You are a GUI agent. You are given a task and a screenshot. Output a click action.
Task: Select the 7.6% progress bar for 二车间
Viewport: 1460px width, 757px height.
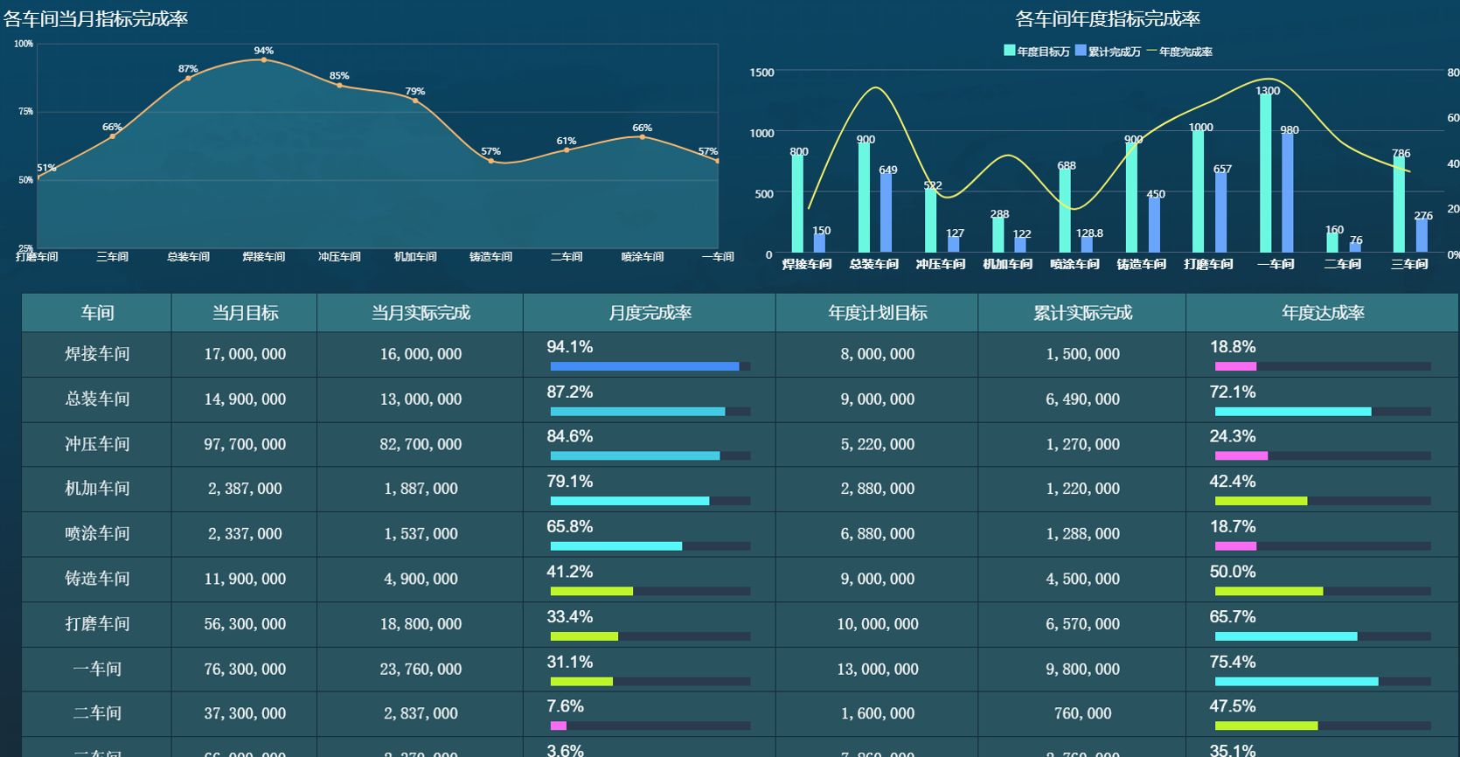650,726
